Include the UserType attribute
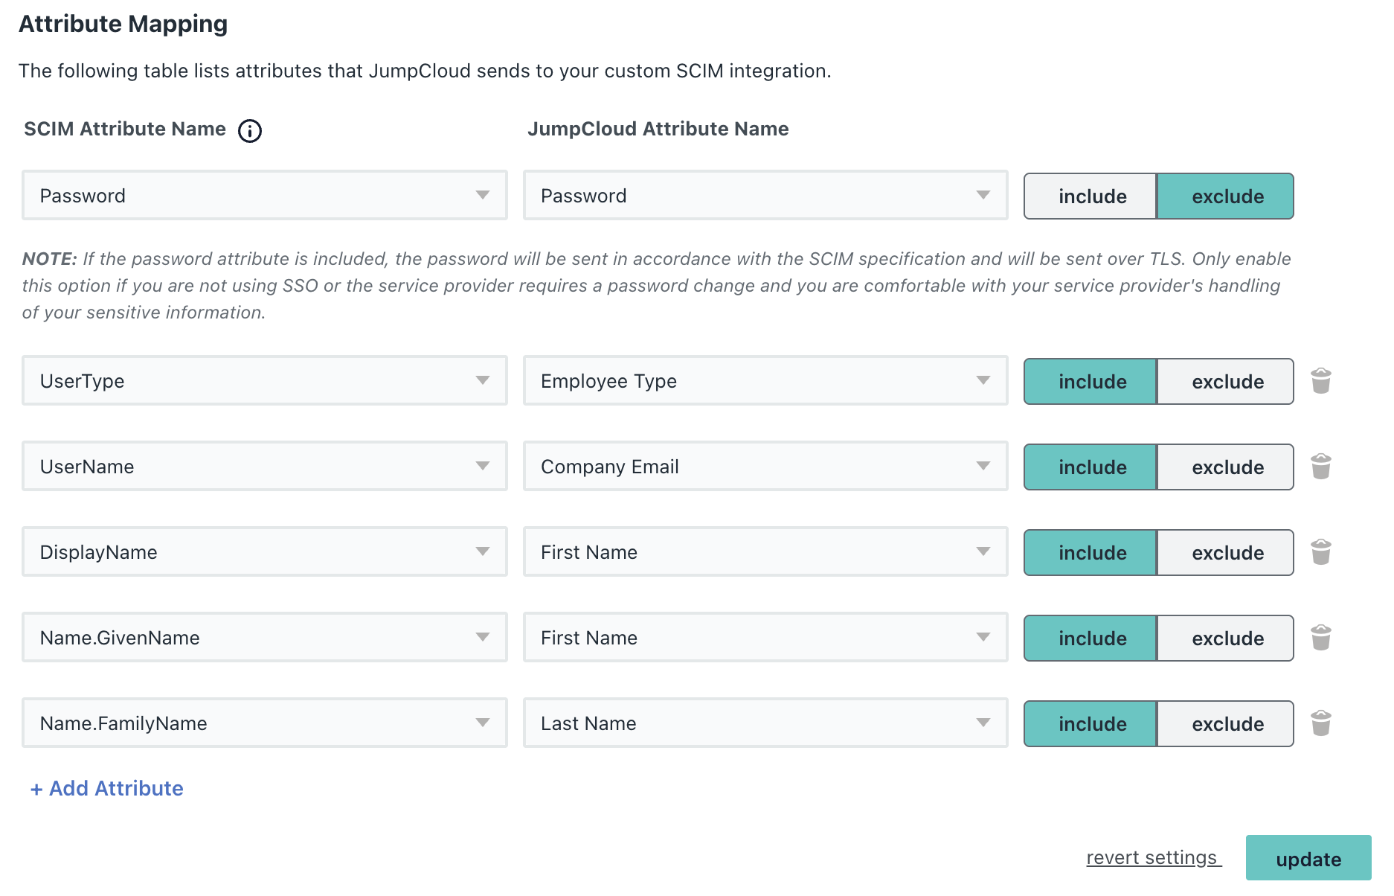The height and width of the screenshot is (896, 1394). pos(1091,382)
